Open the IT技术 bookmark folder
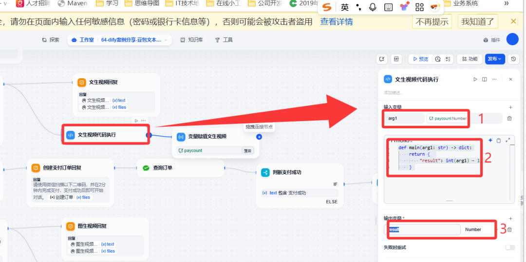Viewport: 526px width, 262px height. (183, 4)
